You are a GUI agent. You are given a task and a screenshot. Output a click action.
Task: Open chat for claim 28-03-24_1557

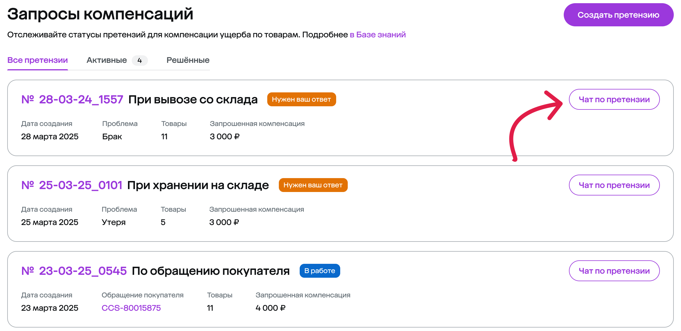tap(614, 99)
